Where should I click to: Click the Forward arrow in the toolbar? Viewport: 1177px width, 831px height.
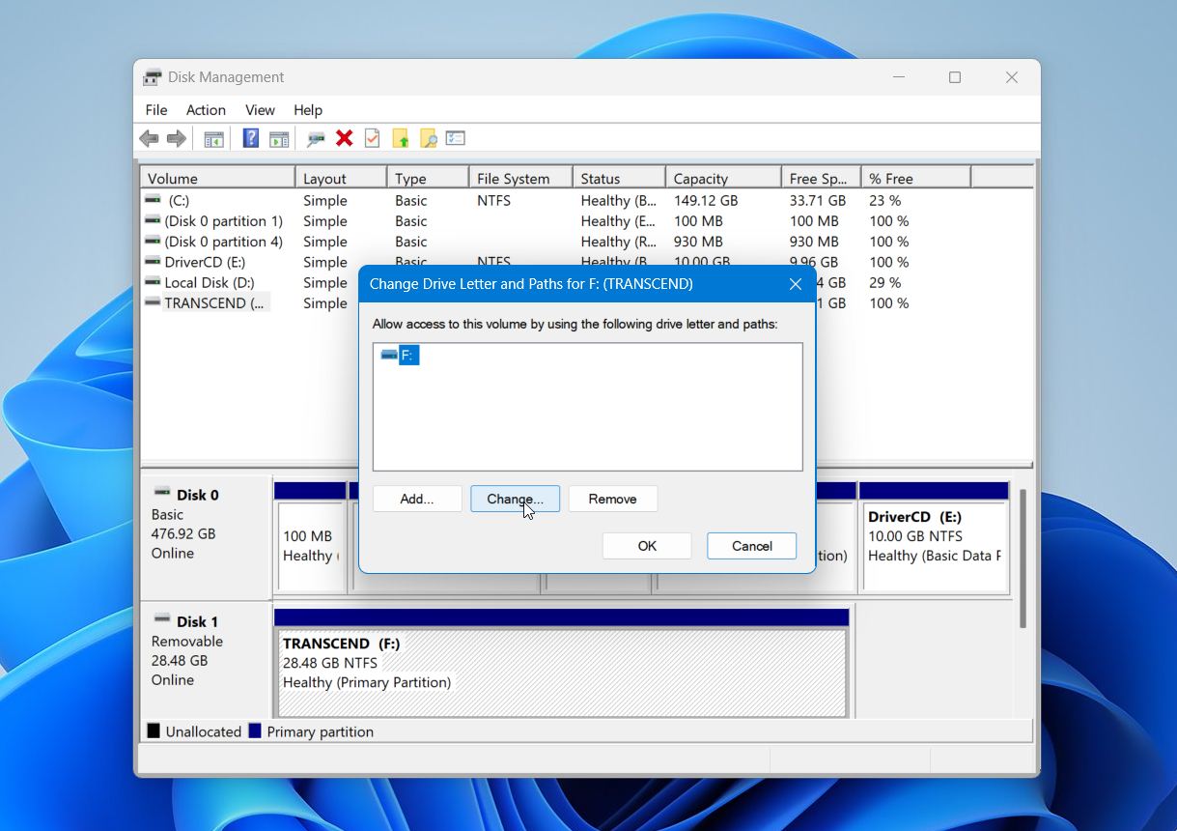(177, 139)
